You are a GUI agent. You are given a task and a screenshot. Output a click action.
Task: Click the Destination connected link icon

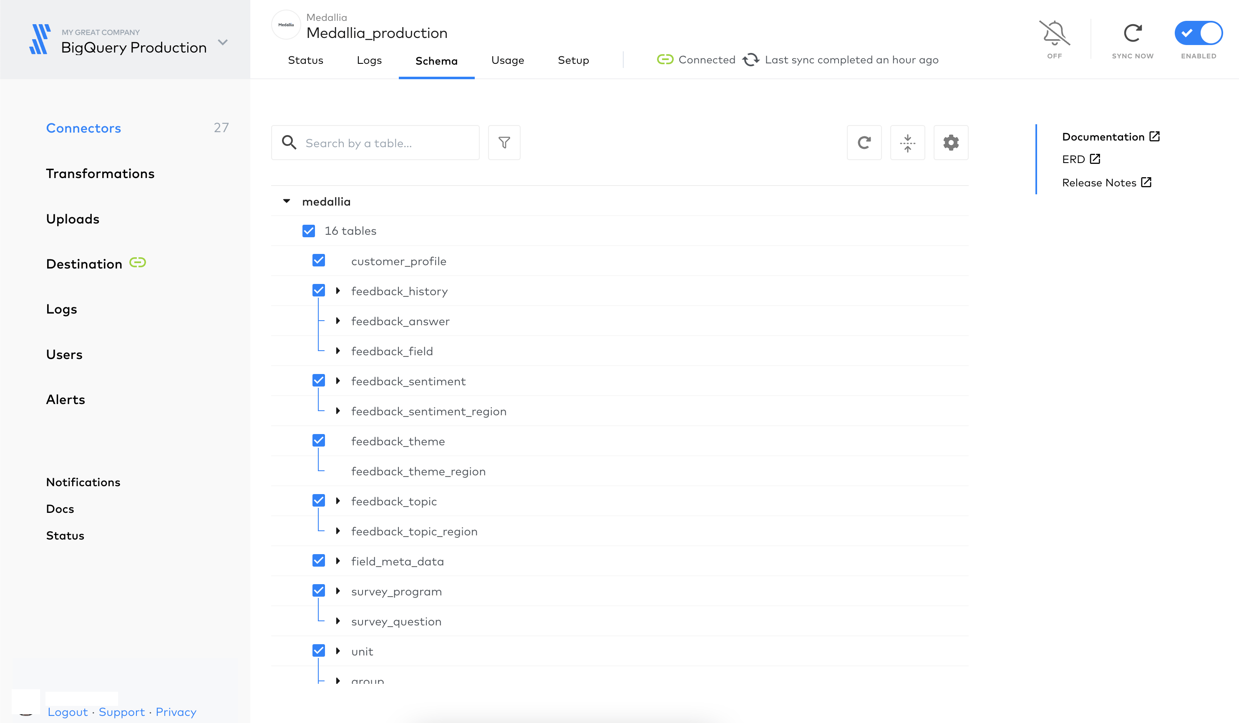(138, 262)
